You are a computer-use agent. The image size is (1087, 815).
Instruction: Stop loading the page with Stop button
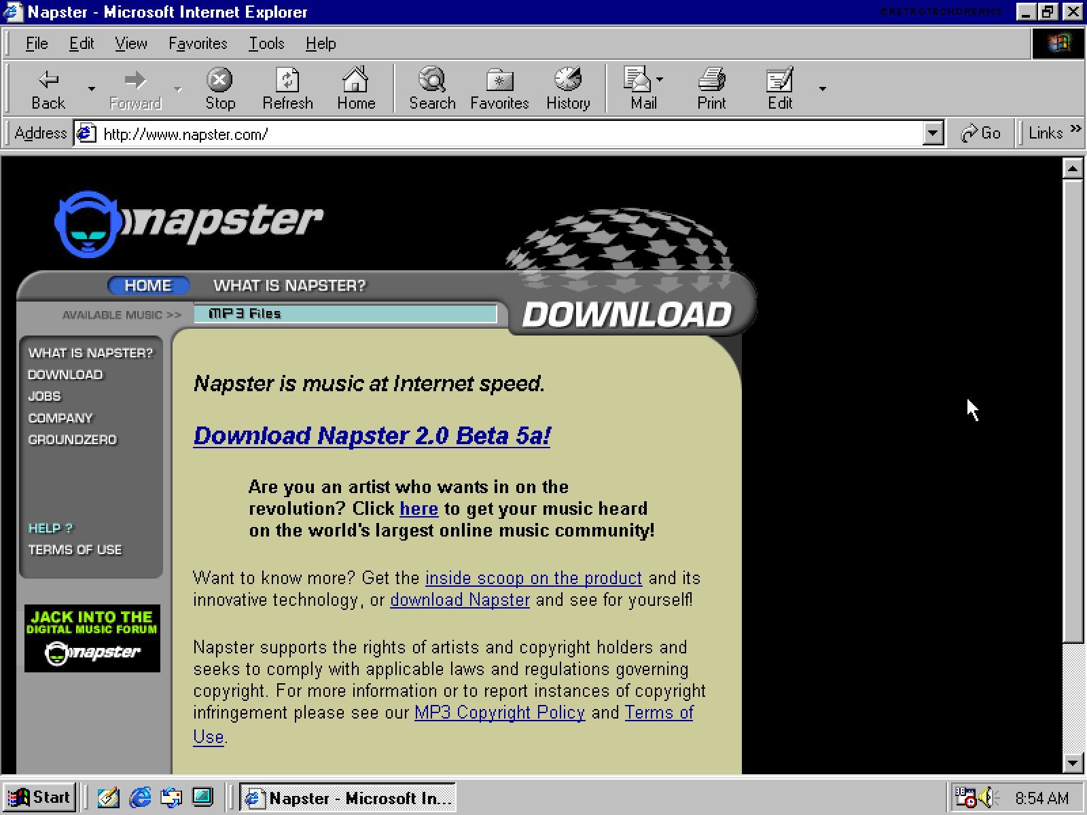tap(219, 89)
